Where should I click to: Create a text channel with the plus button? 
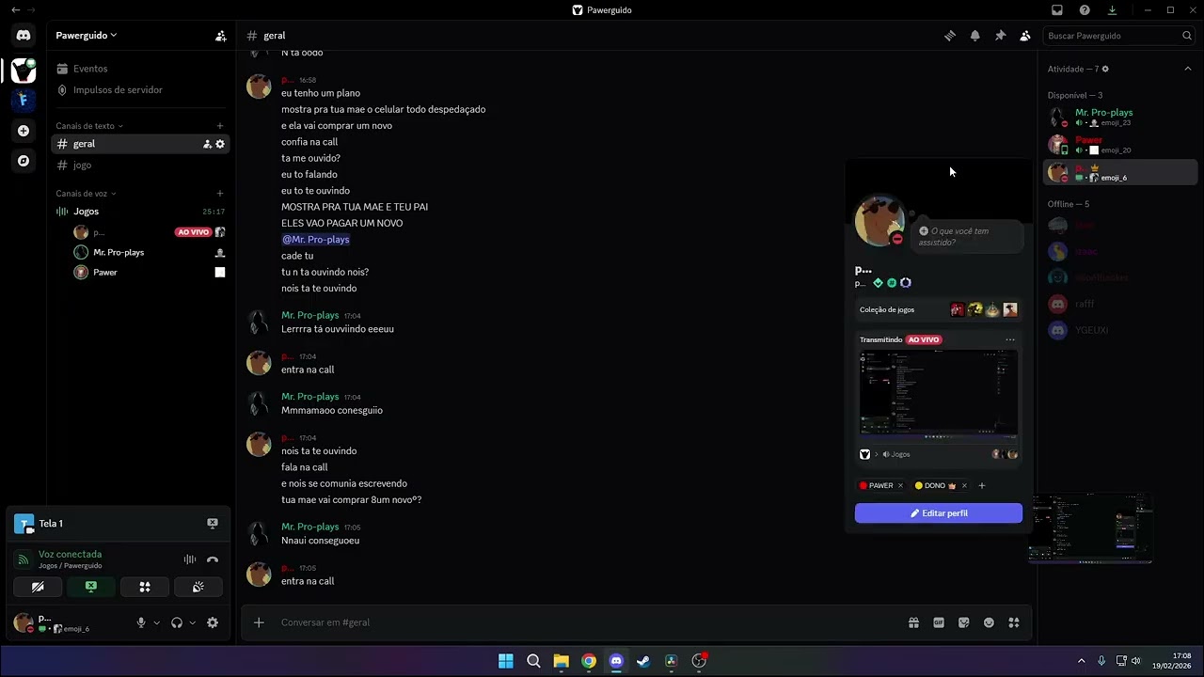click(220, 126)
